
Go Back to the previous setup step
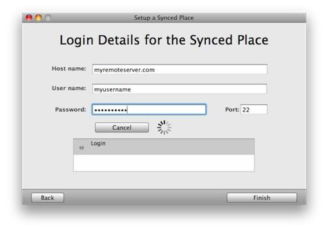[x=47, y=198]
